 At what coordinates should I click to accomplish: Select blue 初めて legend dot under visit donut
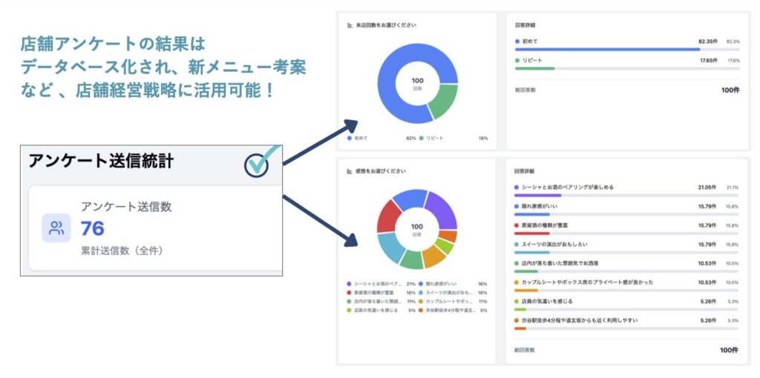tap(350, 138)
